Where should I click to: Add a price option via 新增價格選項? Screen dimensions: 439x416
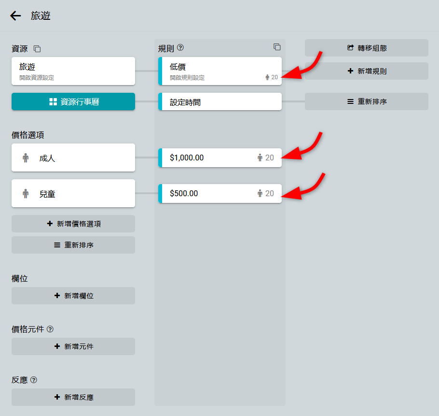coord(73,224)
